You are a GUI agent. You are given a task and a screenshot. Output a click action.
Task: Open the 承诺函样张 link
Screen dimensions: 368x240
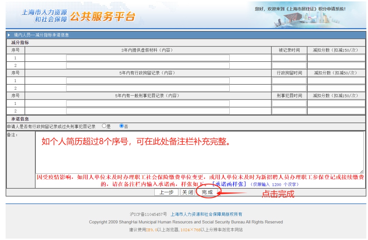pyautogui.click(x=229, y=184)
